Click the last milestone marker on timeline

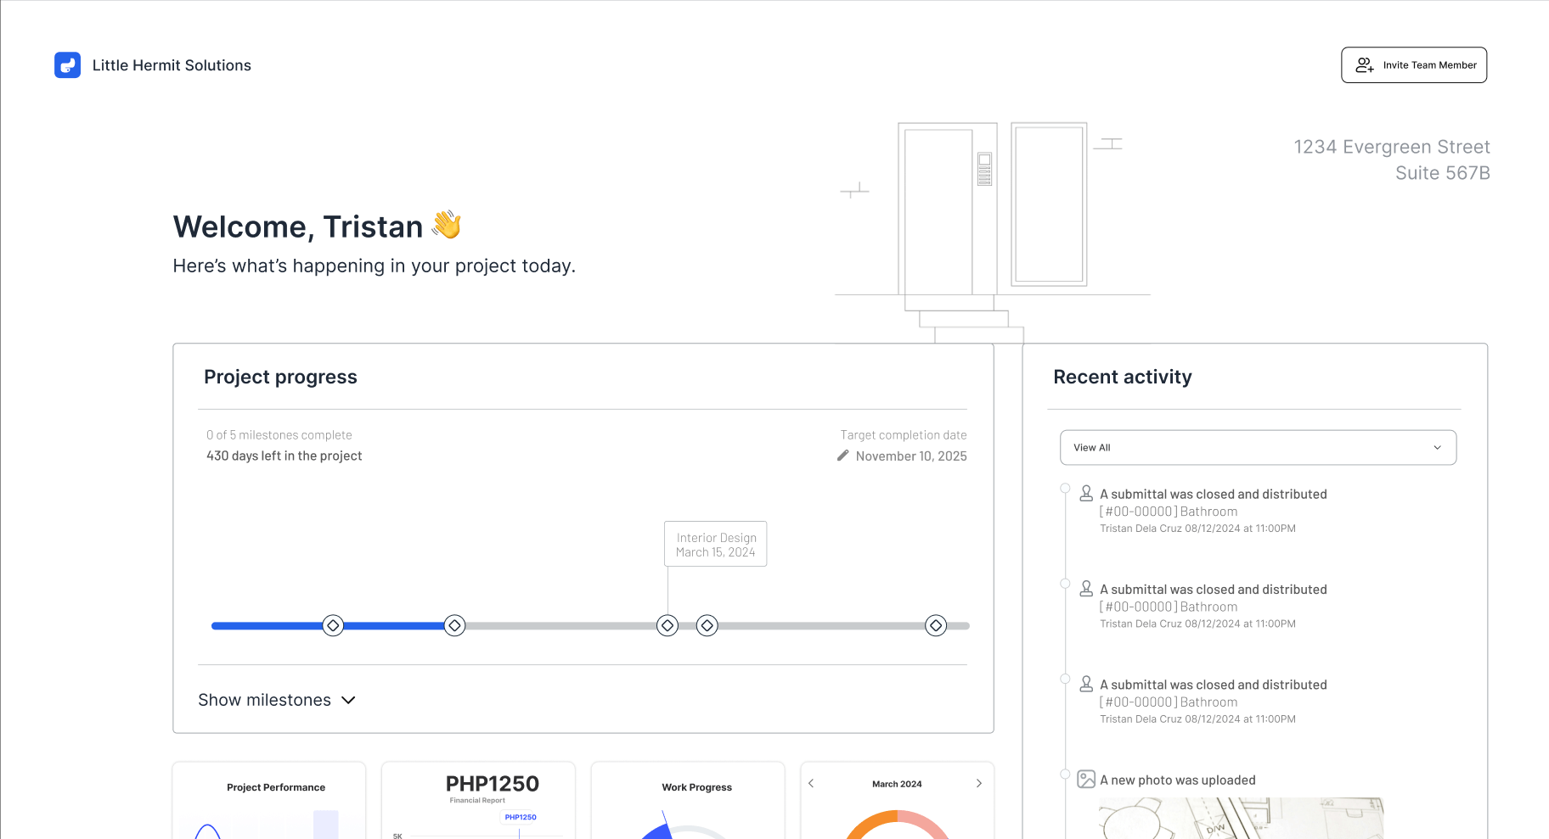click(x=935, y=626)
